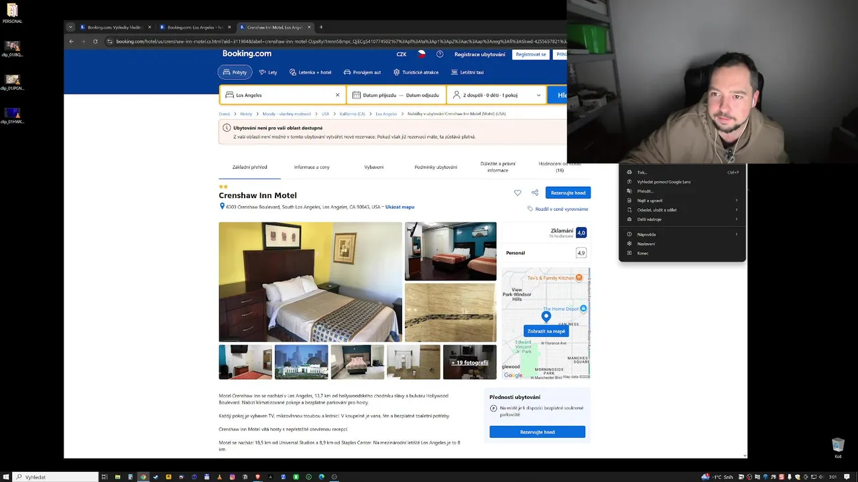Reload the page with refresh icon

pos(95,42)
